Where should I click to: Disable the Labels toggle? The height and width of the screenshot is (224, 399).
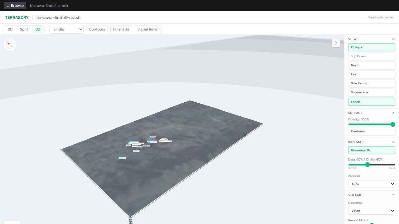[372, 102]
